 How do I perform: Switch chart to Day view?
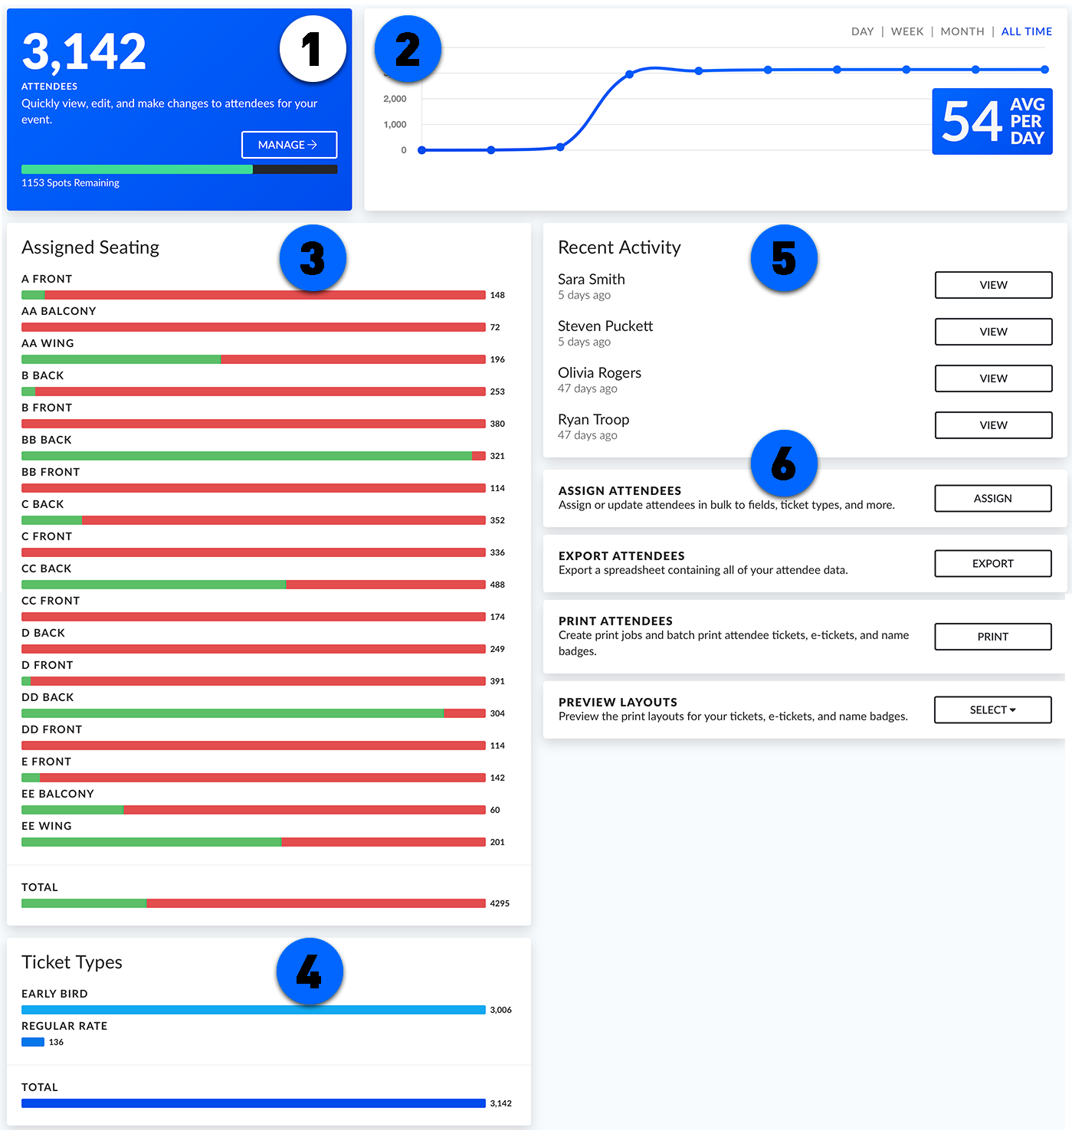[x=862, y=31]
